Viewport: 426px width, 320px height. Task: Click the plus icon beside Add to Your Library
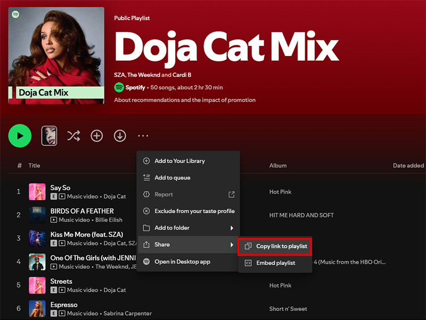(146, 161)
